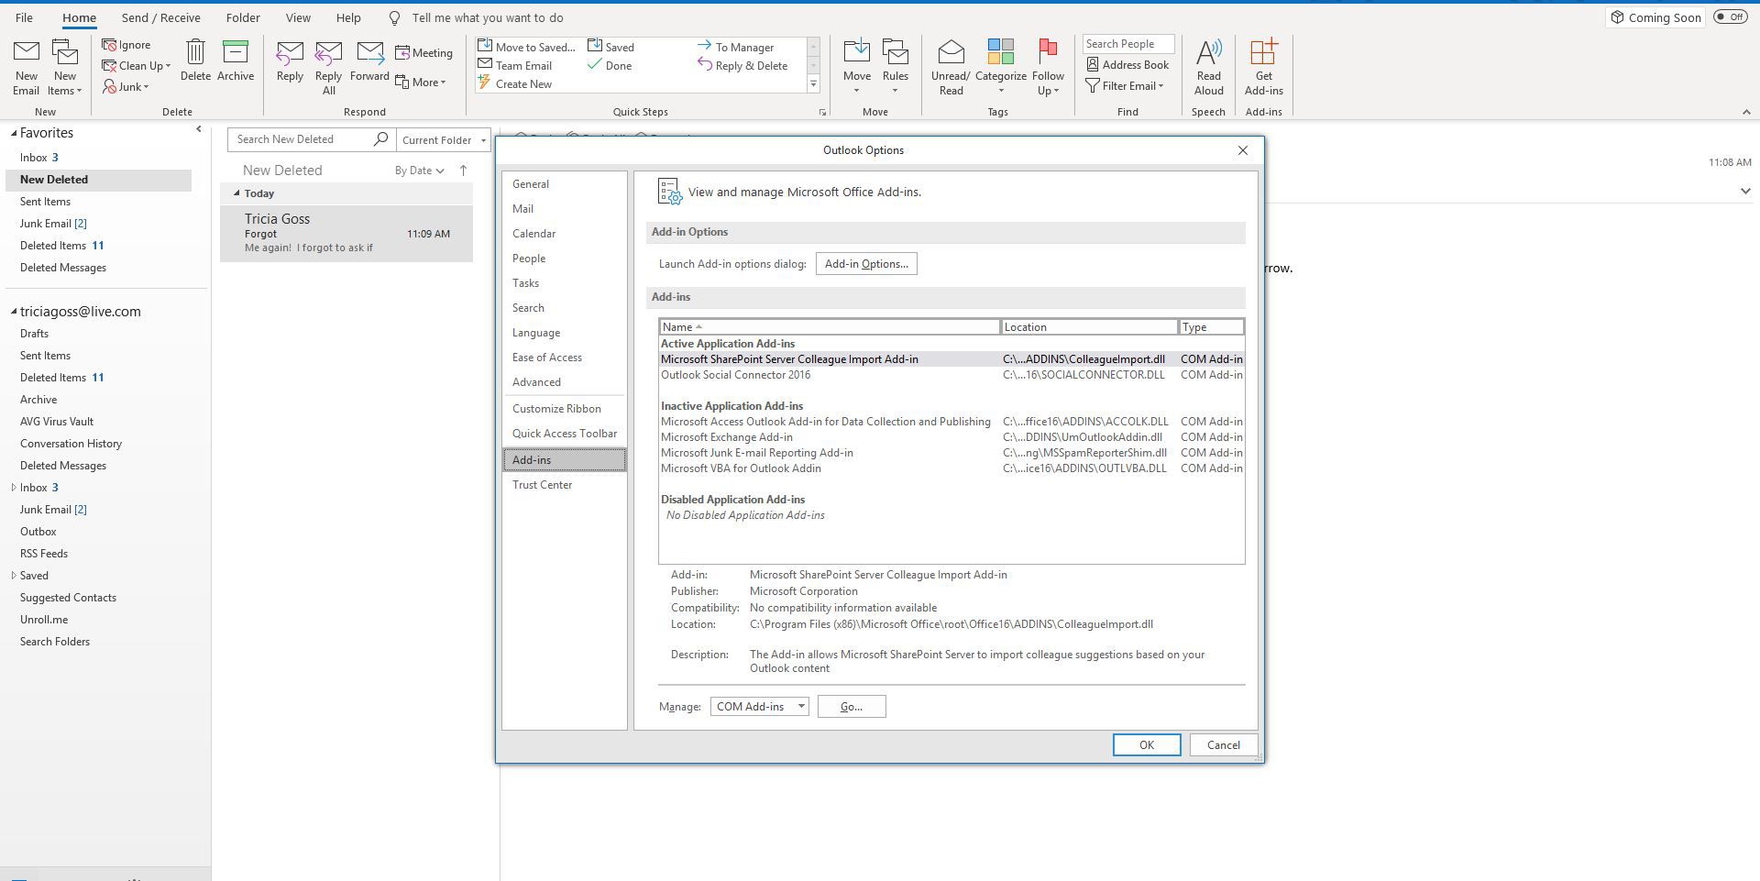Click inside the Search People field
1760x881 pixels.
[1127, 44]
